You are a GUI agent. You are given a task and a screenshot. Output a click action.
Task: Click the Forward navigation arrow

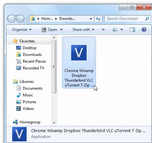click(x=20, y=19)
